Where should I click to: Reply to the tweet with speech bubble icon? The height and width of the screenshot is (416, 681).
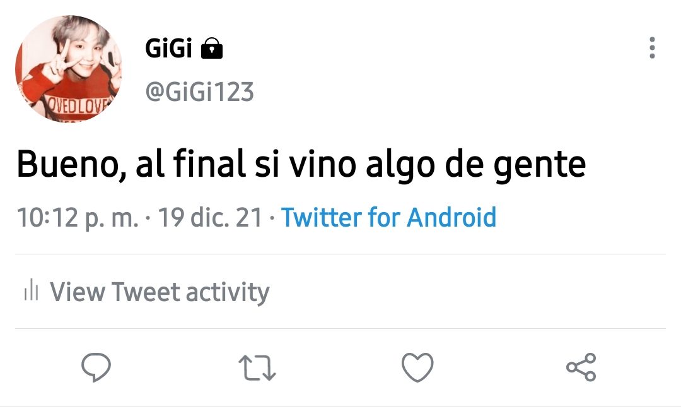coord(96,367)
